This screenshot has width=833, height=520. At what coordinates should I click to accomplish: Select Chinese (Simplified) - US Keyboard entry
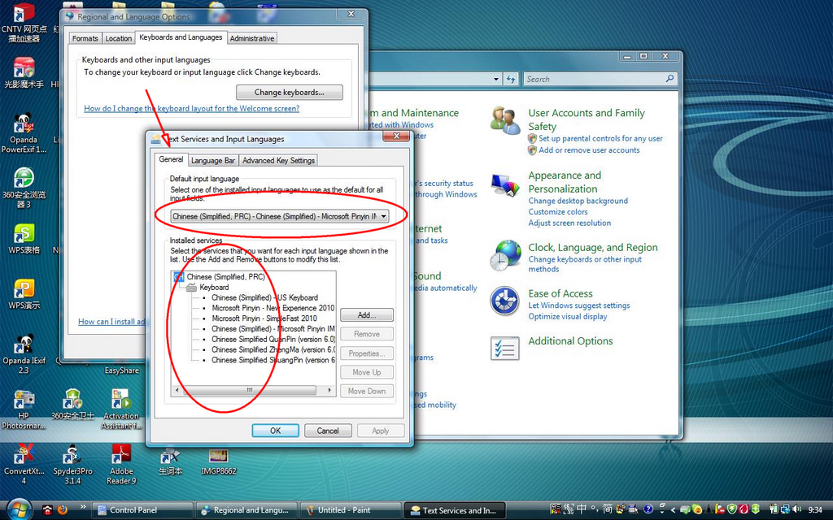(x=264, y=297)
